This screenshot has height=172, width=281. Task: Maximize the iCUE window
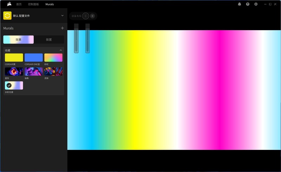point(270,4)
